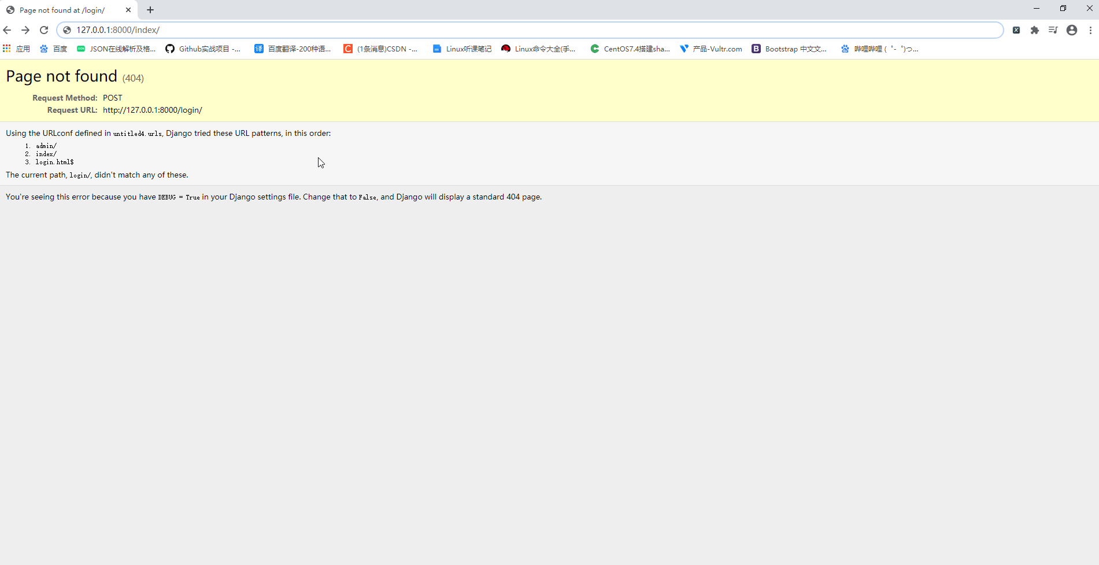The image size is (1099, 565).
Task: Click the request URL http://127.0.0.1:8000/login/
Action: pos(153,110)
